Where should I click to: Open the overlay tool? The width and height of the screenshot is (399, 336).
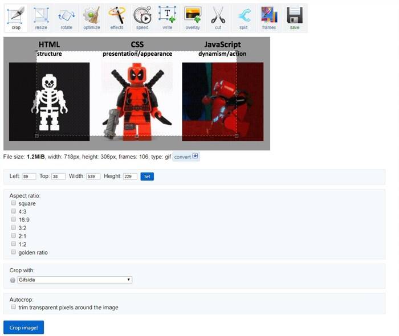coord(193,17)
